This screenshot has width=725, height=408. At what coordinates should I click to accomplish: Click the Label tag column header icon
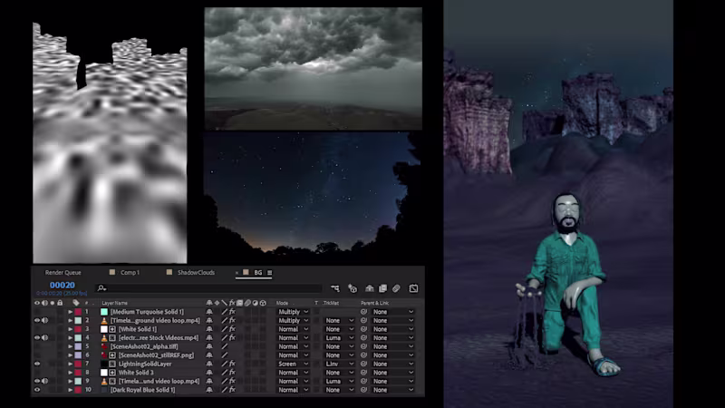(x=76, y=303)
